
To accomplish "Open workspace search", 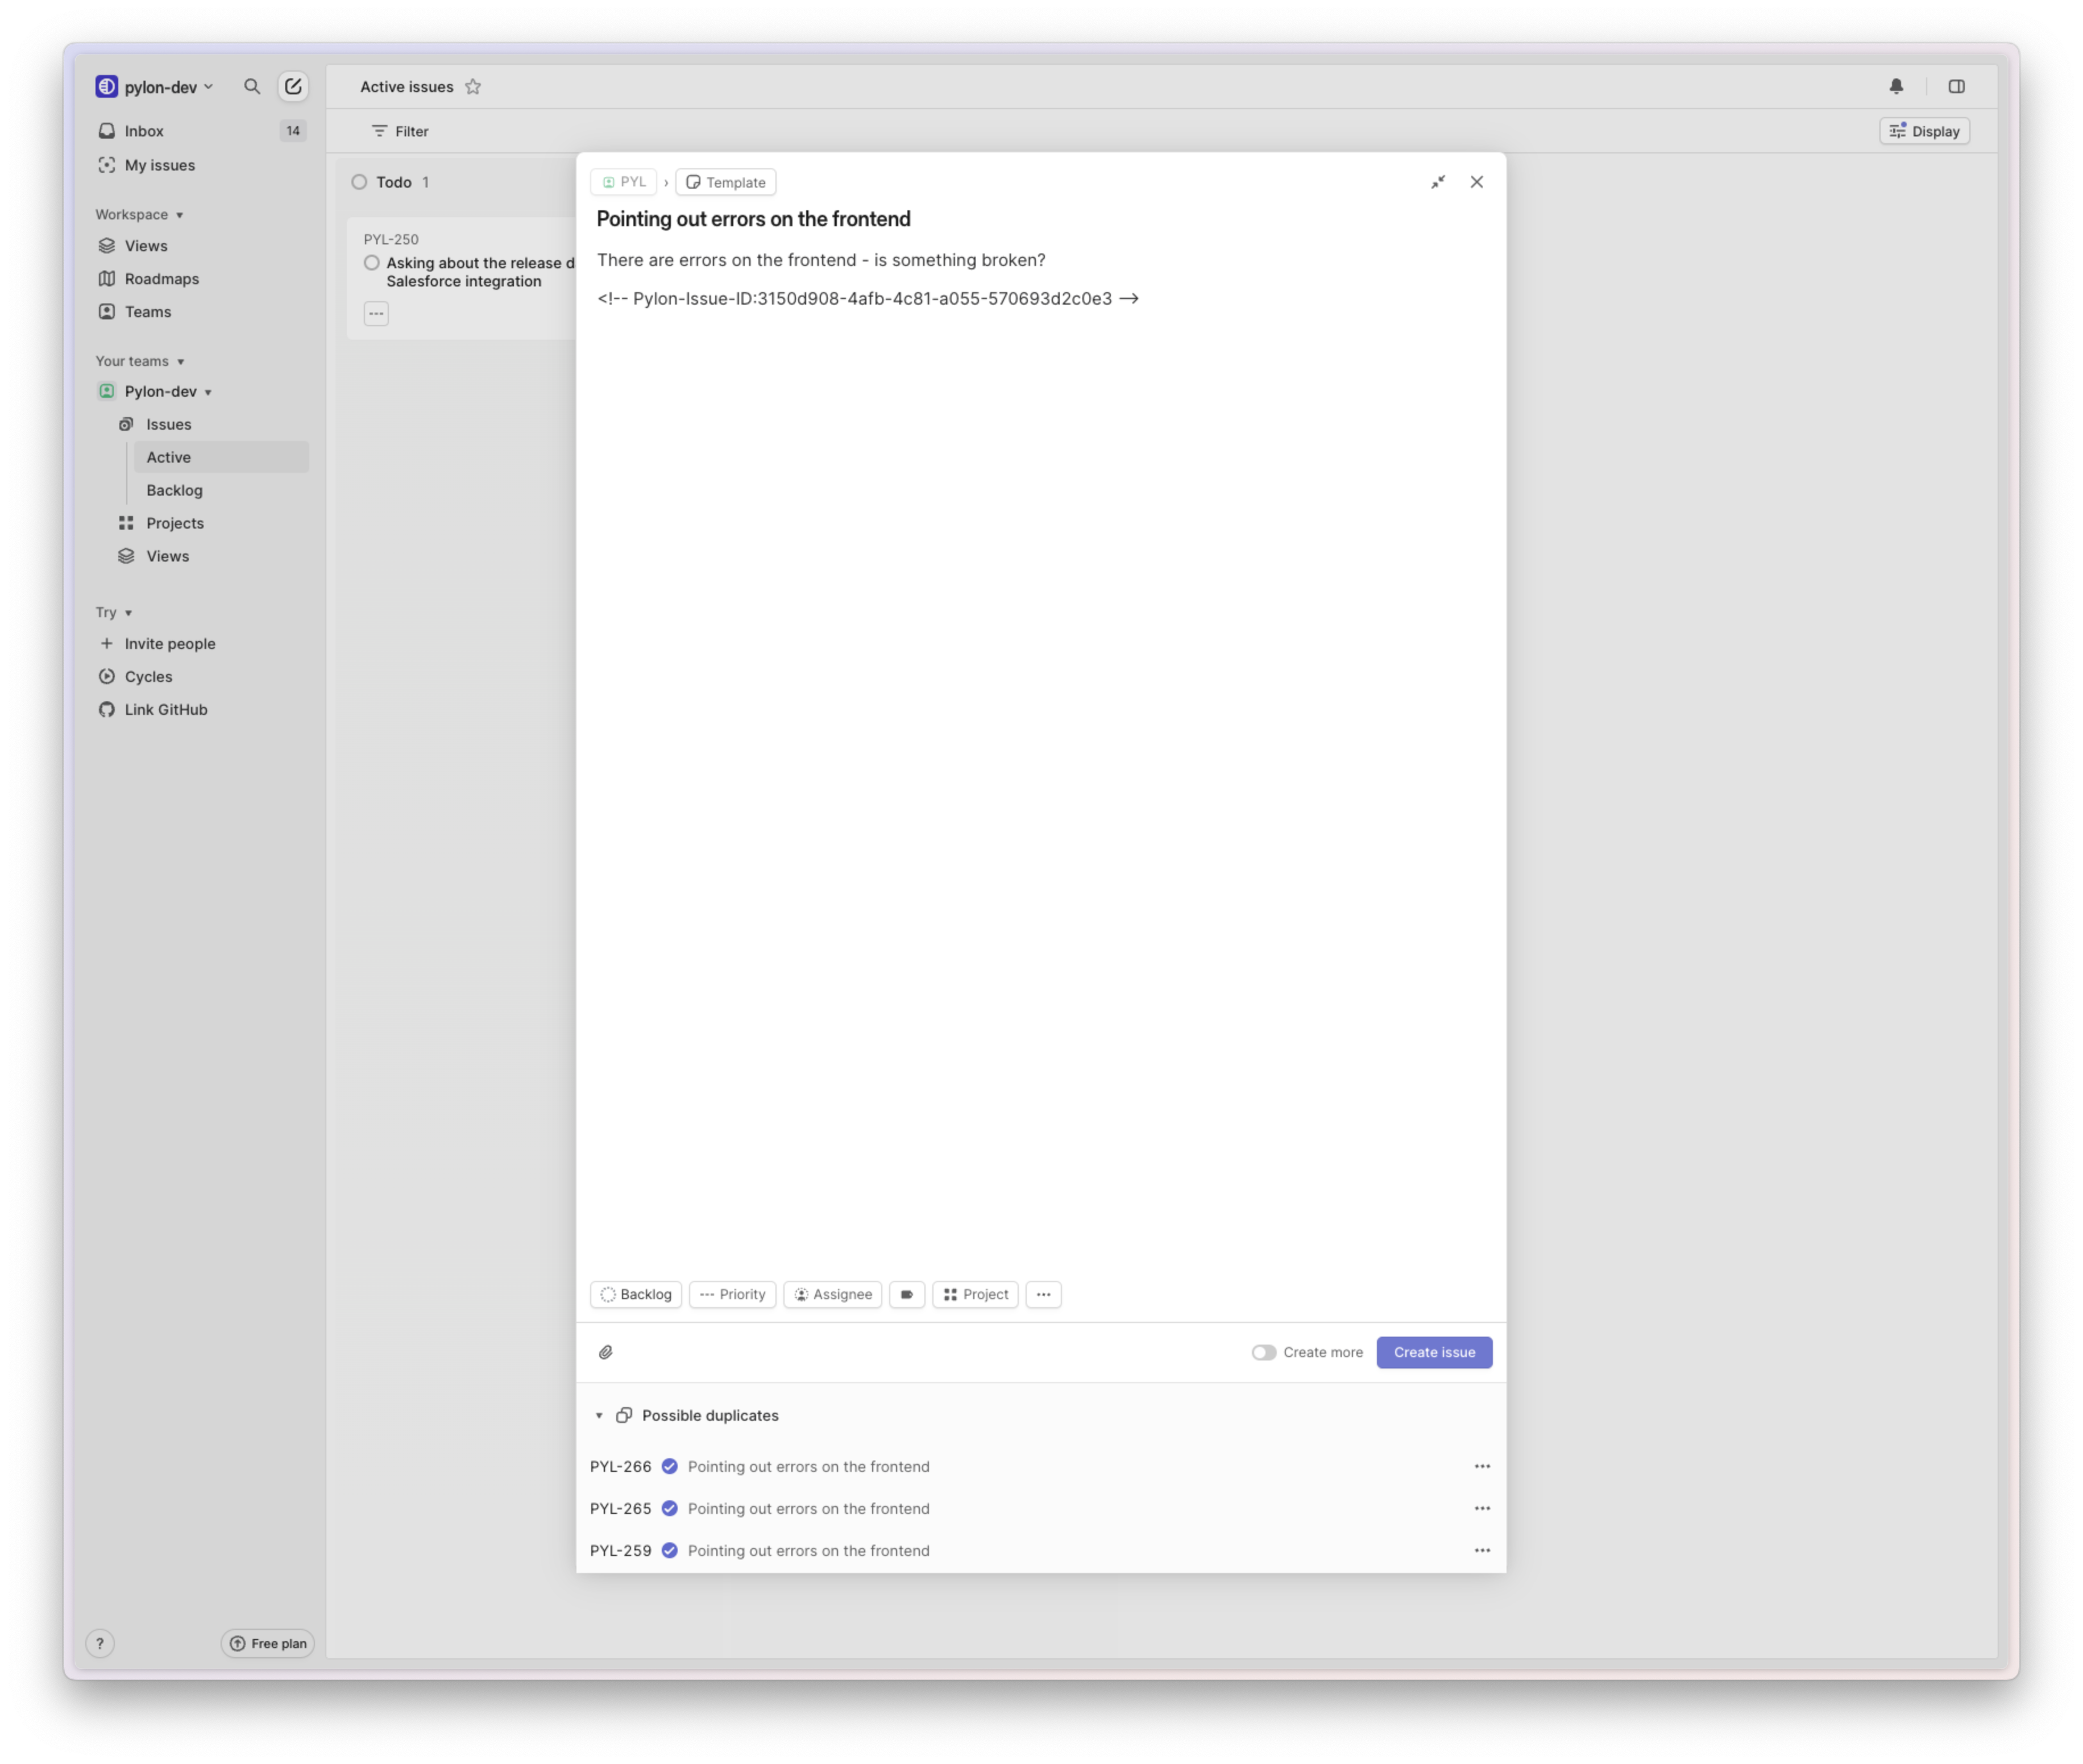I will pos(252,86).
